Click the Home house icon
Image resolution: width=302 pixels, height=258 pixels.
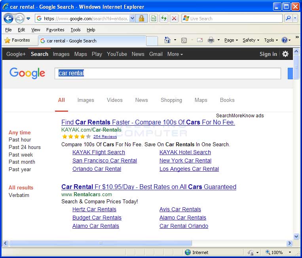pos(167,40)
